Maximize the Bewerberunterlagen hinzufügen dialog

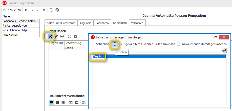click(216, 37)
